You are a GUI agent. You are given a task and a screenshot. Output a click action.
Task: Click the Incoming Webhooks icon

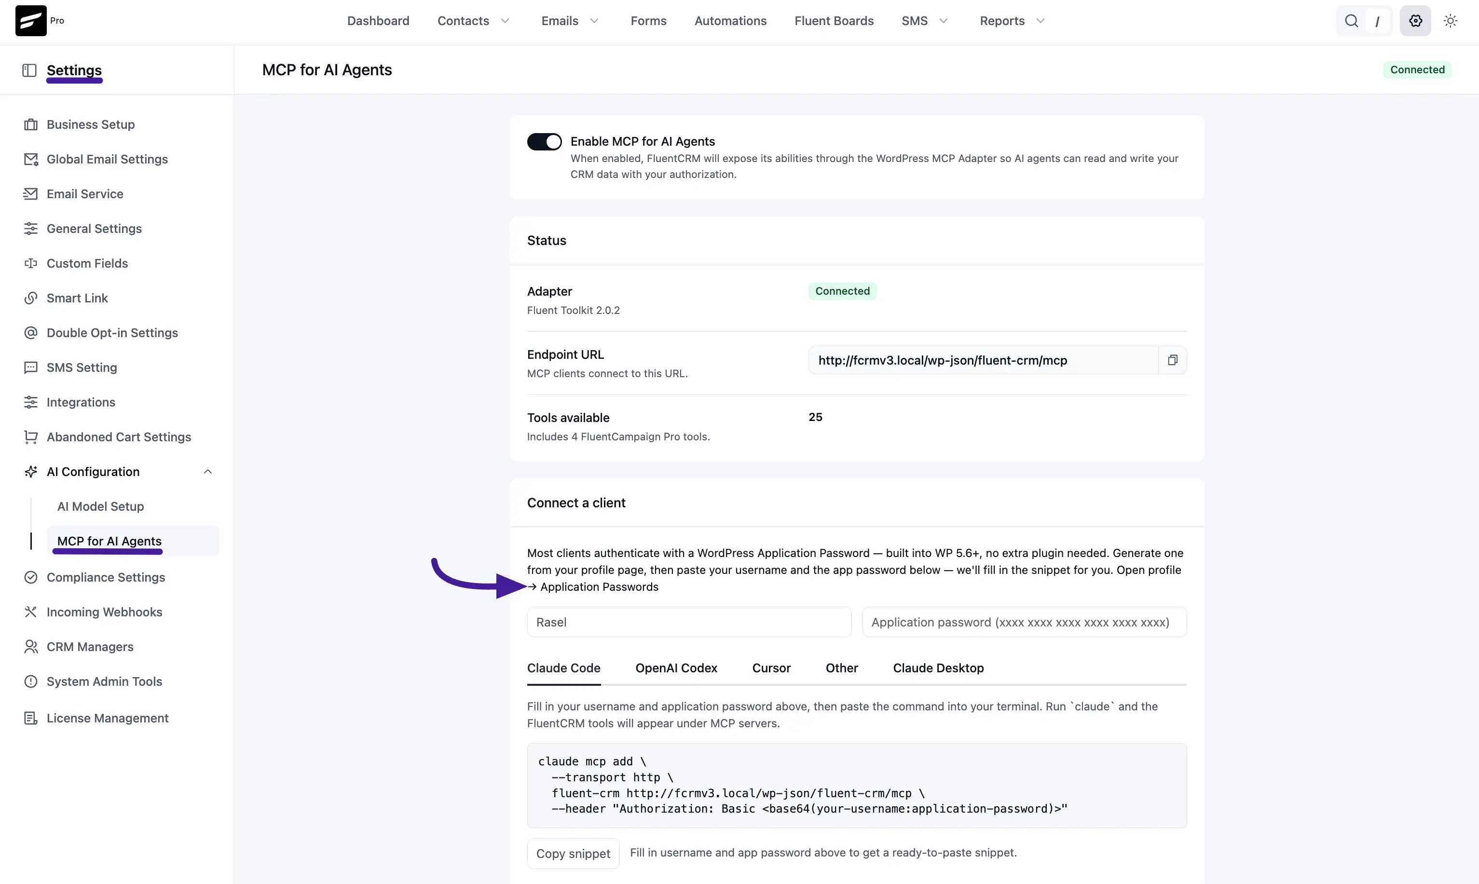(31, 612)
